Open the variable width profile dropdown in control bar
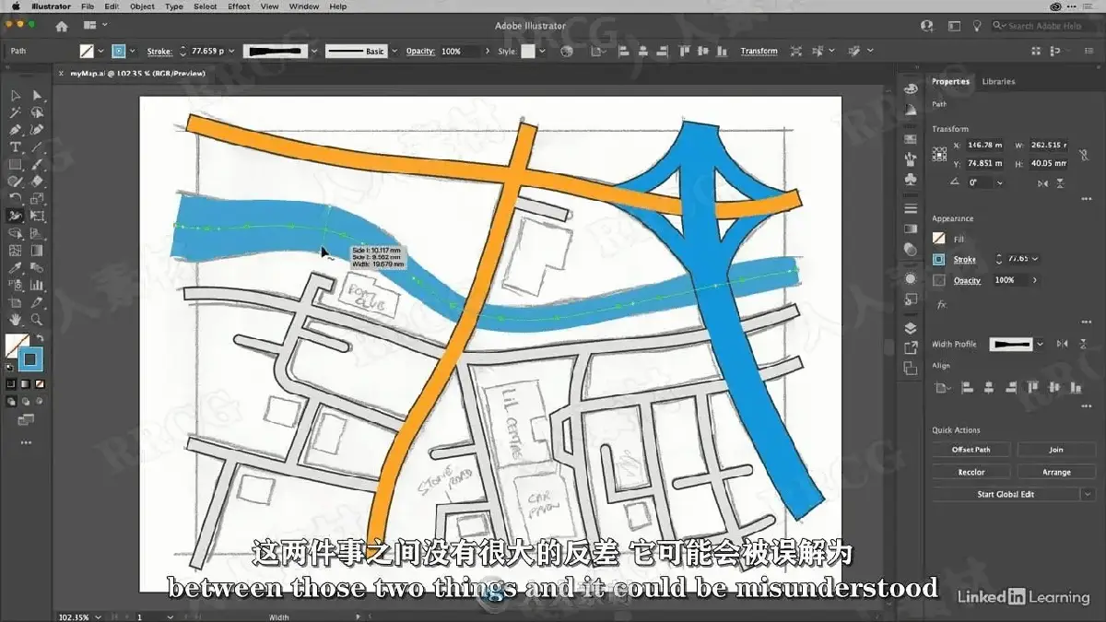Image resolution: width=1106 pixels, height=622 pixels. pyautogui.click(x=314, y=52)
